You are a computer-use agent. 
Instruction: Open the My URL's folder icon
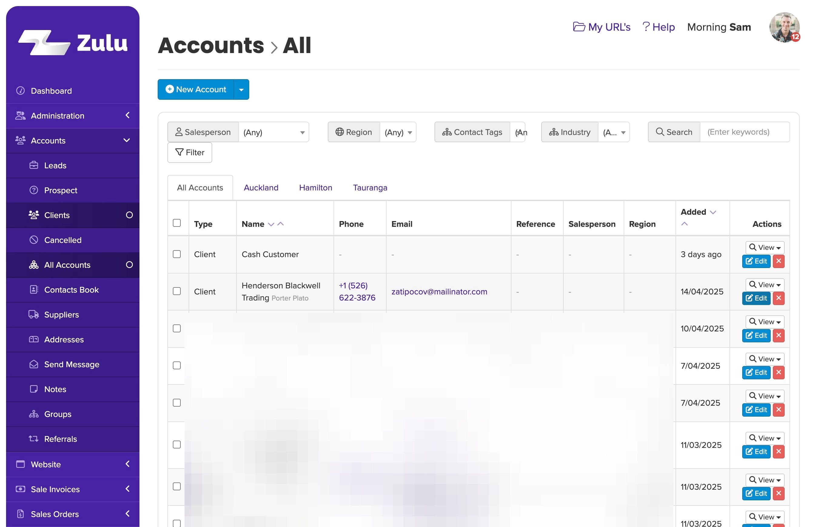579,27
